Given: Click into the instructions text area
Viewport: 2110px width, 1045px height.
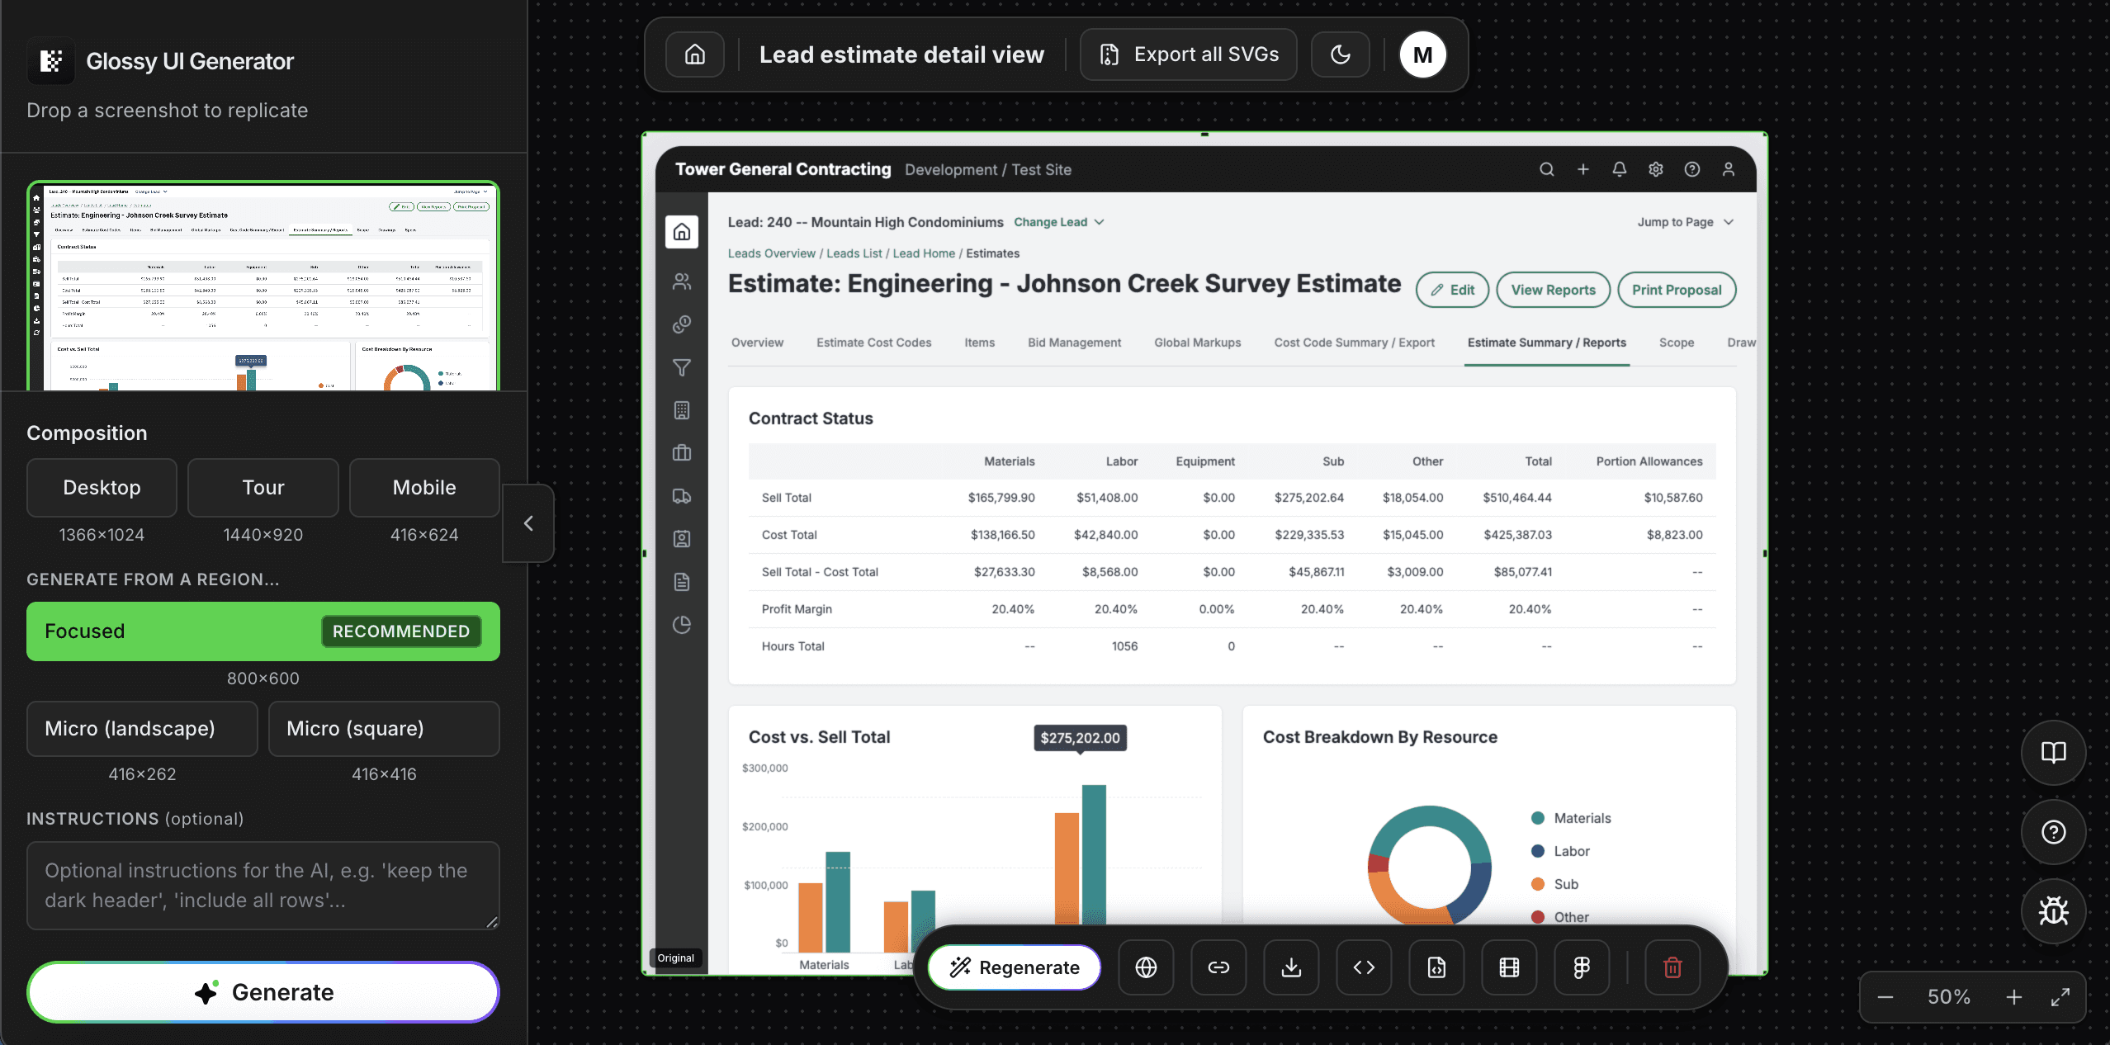Looking at the screenshot, I should [263, 886].
